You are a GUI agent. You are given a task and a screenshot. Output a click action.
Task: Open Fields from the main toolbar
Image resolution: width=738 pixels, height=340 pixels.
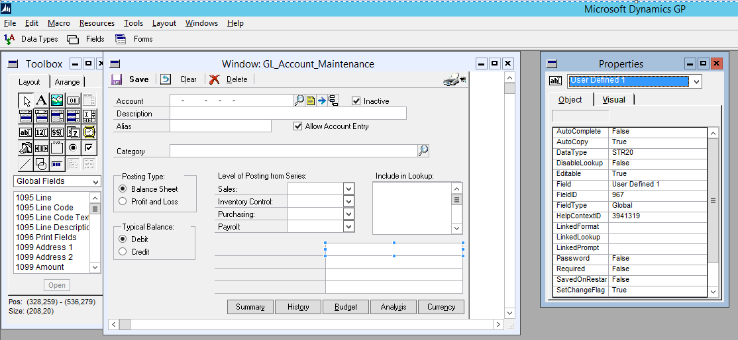(x=85, y=39)
